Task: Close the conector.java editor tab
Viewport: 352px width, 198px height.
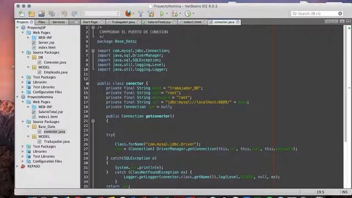Action: 238,22
